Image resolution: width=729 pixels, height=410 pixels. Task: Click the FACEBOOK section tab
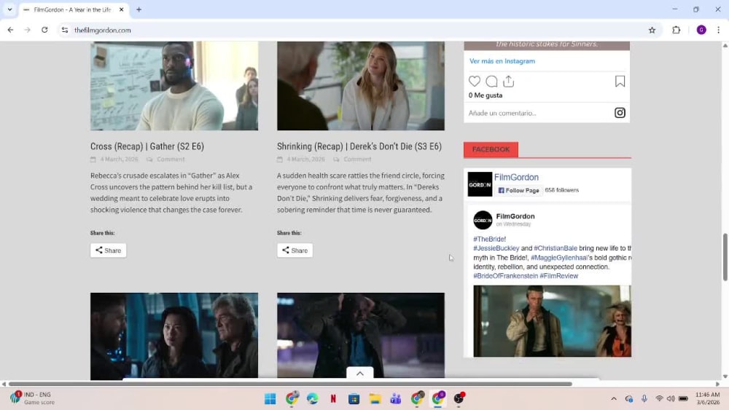point(491,149)
